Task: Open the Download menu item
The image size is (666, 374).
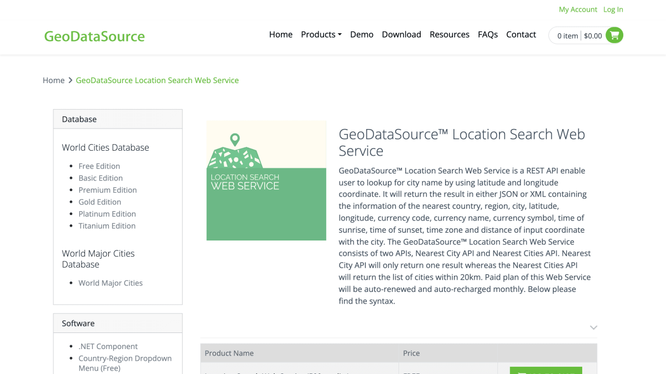Action: pos(401,34)
